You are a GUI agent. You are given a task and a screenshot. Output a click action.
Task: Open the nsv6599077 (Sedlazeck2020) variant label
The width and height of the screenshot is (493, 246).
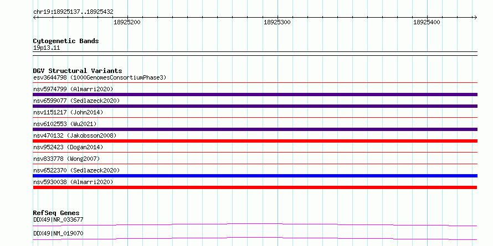(x=76, y=101)
